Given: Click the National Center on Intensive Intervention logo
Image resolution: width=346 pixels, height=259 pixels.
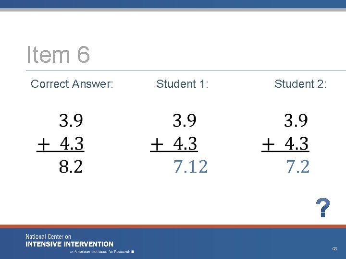Looking at the screenshot, I should (69, 241).
